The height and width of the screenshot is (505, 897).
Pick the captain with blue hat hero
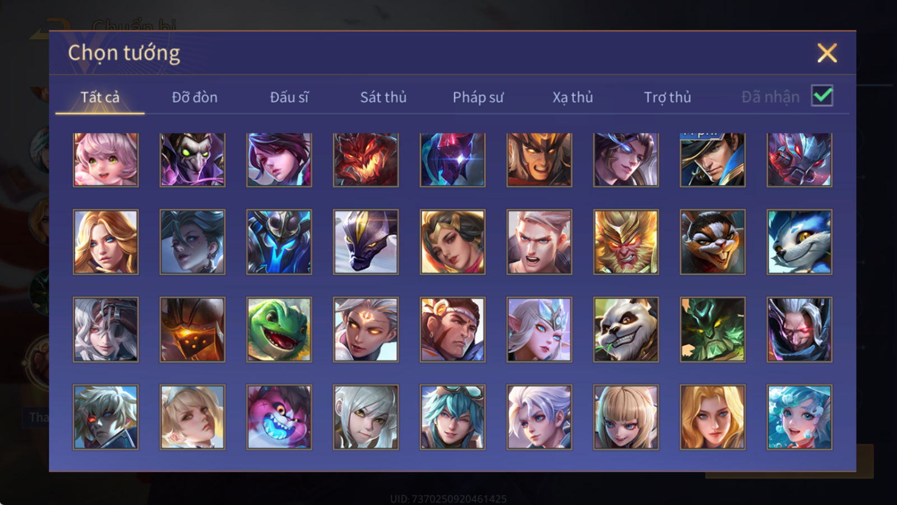(x=713, y=159)
